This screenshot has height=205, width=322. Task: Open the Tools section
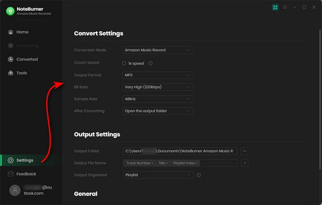pyautogui.click(x=17, y=73)
